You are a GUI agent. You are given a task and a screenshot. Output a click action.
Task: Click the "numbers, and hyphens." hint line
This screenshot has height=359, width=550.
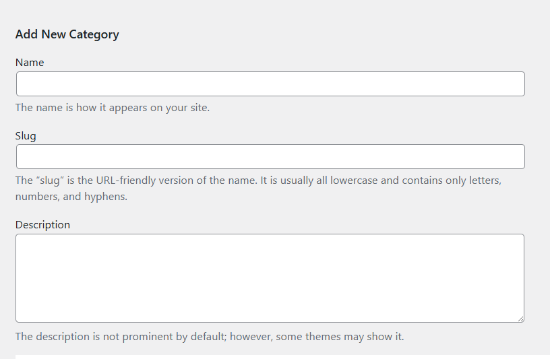(71, 197)
